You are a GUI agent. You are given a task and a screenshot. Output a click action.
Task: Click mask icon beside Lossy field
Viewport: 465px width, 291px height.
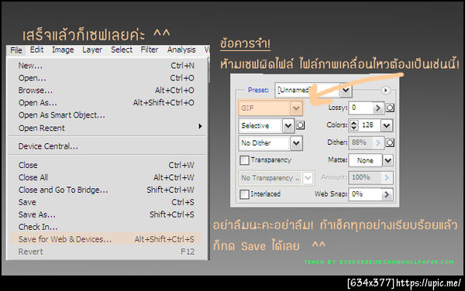pyautogui.click(x=390, y=108)
